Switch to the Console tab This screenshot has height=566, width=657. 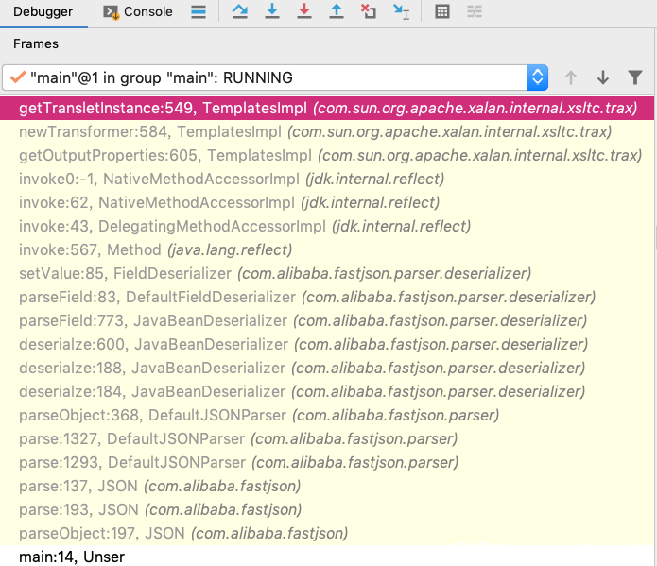coord(138,12)
